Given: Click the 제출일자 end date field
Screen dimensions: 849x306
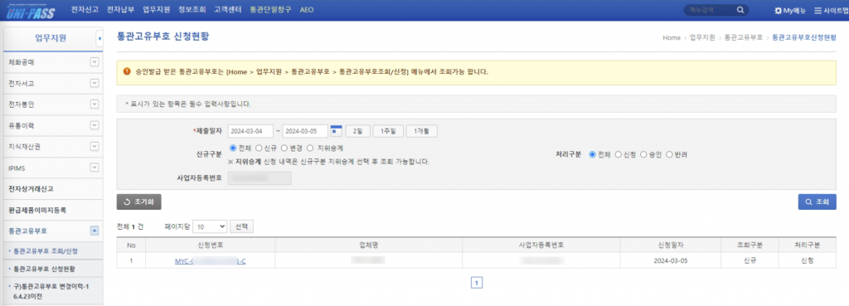Looking at the screenshot, I should click(305, 131).
